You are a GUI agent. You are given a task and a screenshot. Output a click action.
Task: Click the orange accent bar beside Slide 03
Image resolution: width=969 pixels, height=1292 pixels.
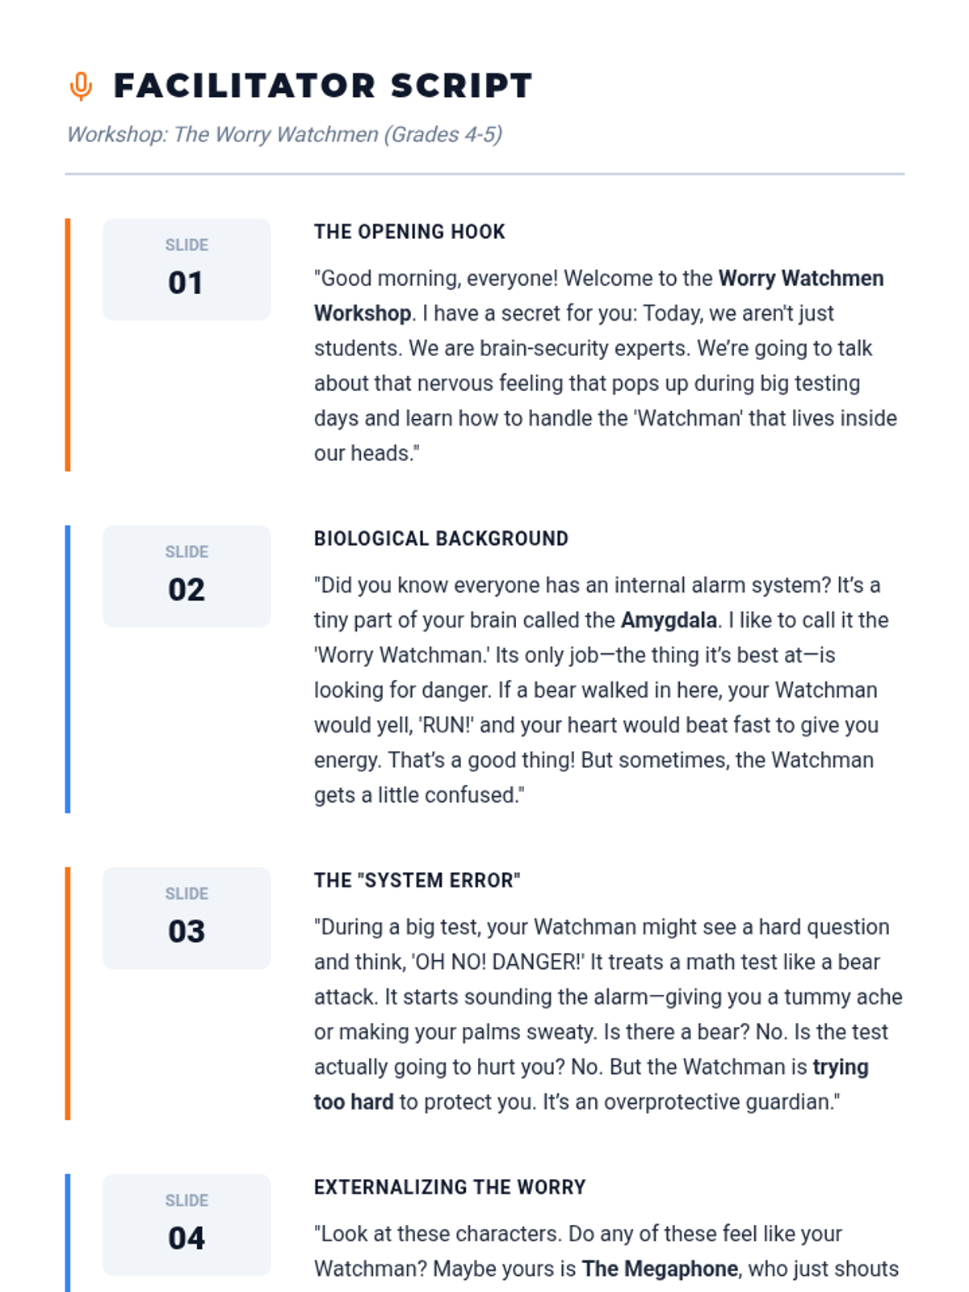point(68,993)
